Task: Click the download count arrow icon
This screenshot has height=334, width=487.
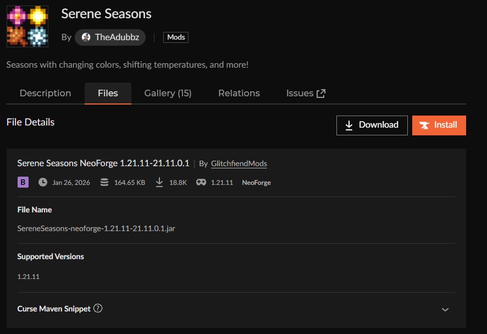Action: point(159,182)
